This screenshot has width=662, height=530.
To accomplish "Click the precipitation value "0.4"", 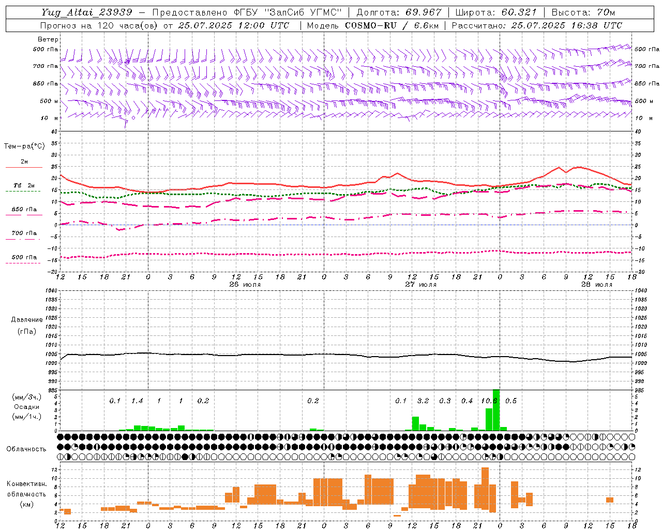I will coord(467,401).
